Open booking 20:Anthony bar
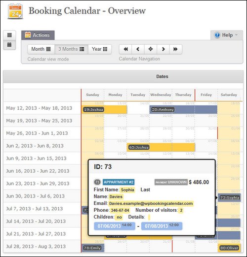The height and width of the screenshot is (257, 247). pos(183,109)
